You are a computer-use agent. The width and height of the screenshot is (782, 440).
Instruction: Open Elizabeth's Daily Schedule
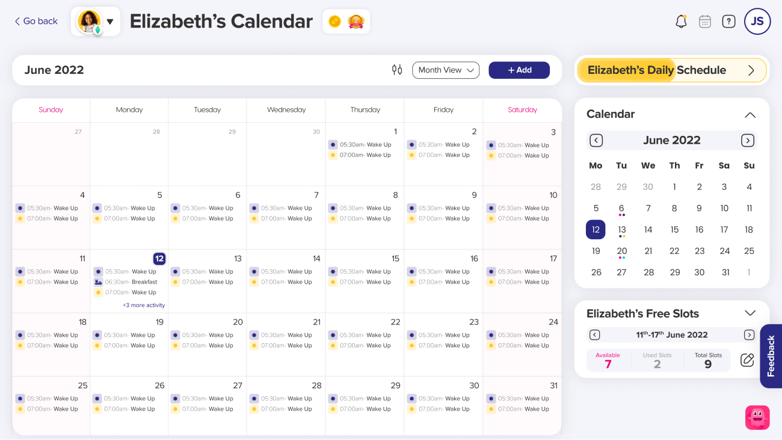click(671, 70)
